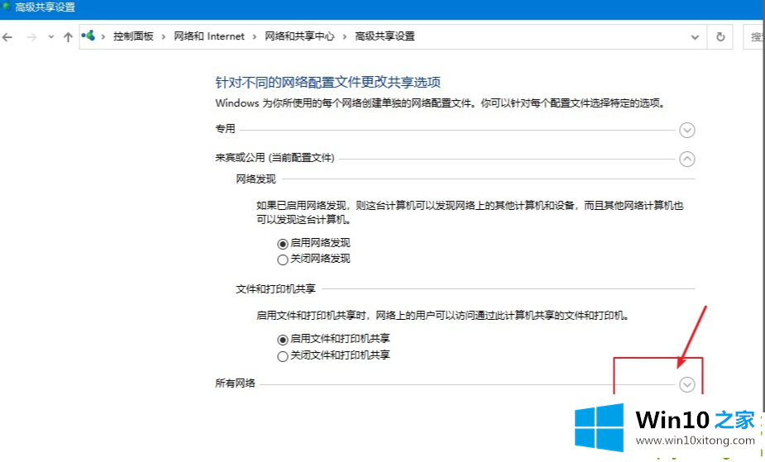The width and height of the screenshot is (765, 462).
Task: Click the Forward navigation arrow
Action: coord(31,37)
